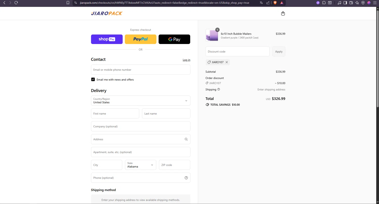Open the music playlist note icon
The image size is (379, 204).
pyautogui.click(x=339, y=3)
